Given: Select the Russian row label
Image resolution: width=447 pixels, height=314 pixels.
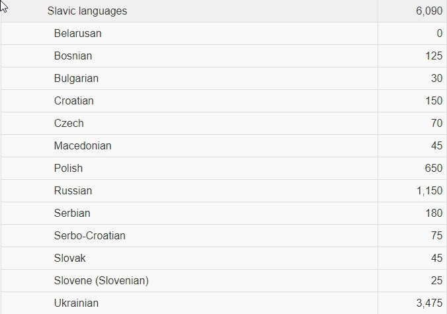Looking at the screenshot, I should [73, 191].
